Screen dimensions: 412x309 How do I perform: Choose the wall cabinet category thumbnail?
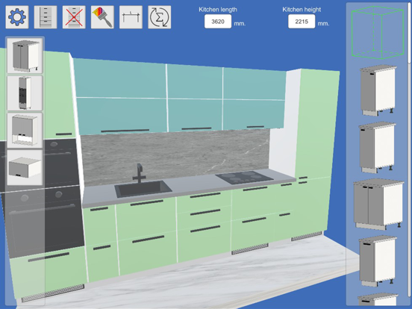25,130
